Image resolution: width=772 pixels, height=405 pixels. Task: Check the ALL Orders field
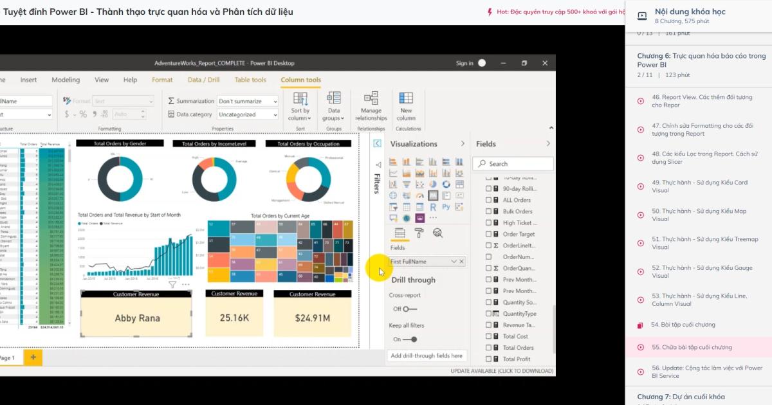tap(488, 200)
